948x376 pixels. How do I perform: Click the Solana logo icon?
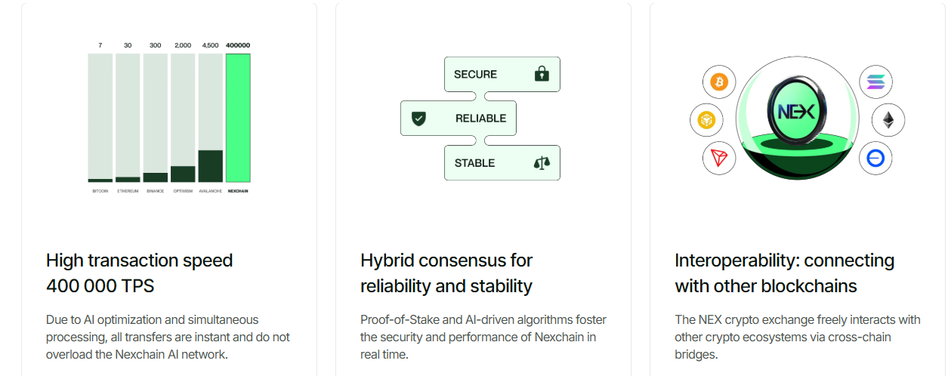pos(875,82)
